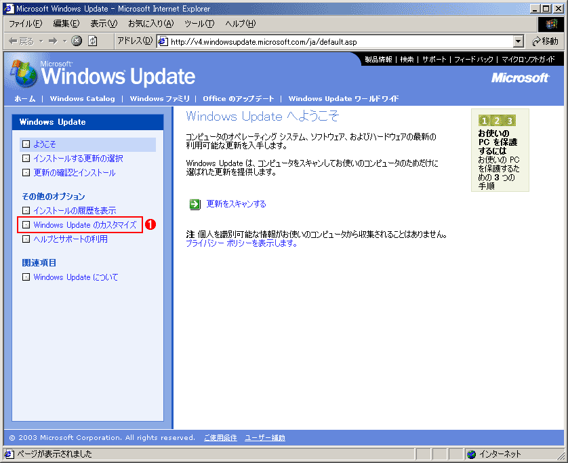Click the 更新をスキャンする link
This screenshot has height=463, width=568.
pos(236,204)
